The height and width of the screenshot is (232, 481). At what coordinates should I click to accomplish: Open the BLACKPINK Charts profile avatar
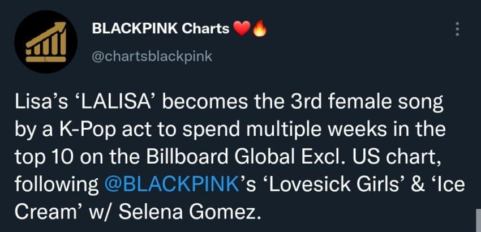point(46,41)
